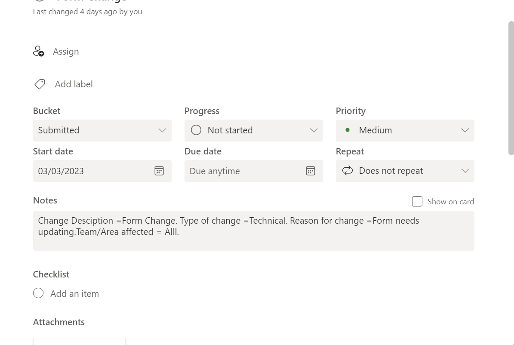Enable the Show on card checkbox
Screen dimensions: 514x345
click(x=417, y=201)
